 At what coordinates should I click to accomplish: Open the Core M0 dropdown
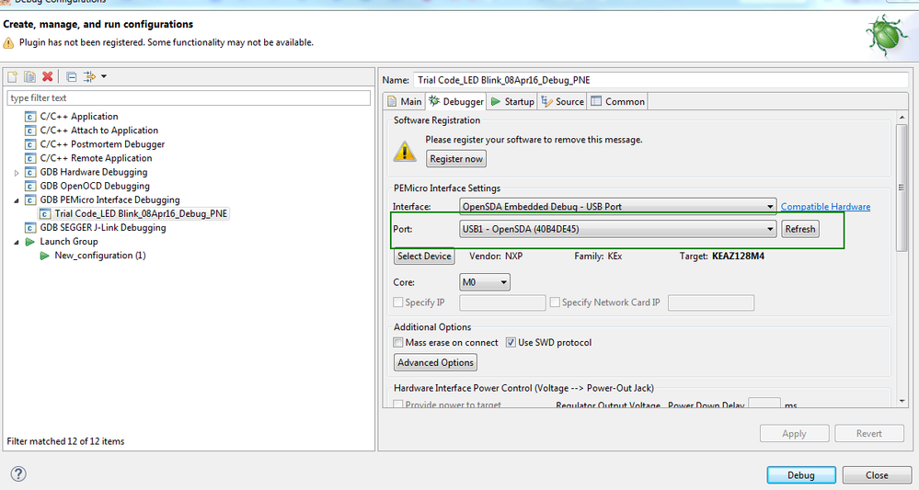(x=484, y=282)
